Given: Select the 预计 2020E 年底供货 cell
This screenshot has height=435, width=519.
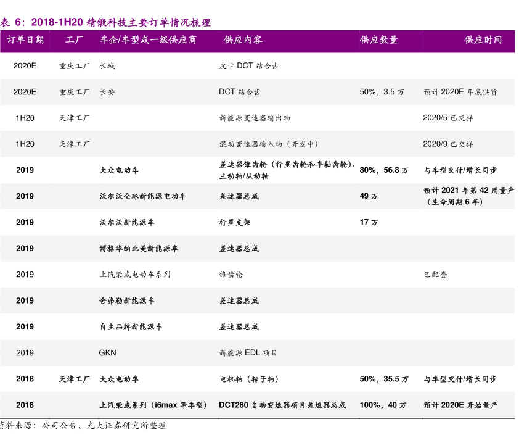Looking at the screenshot, I should [460, 92].
